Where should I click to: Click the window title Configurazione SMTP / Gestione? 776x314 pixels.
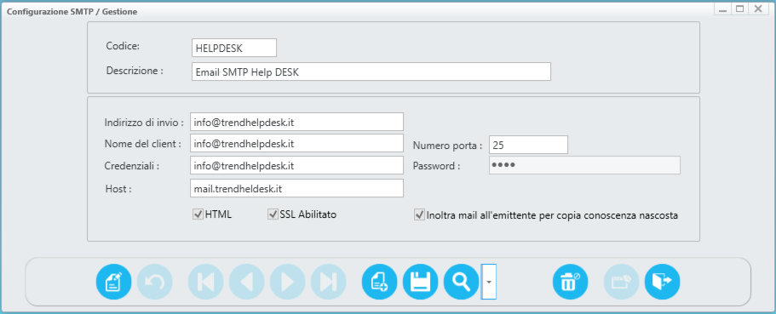[x=72, y=11]
